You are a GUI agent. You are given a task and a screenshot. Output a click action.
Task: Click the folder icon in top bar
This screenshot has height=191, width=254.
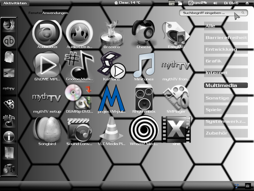coord(180,3)
